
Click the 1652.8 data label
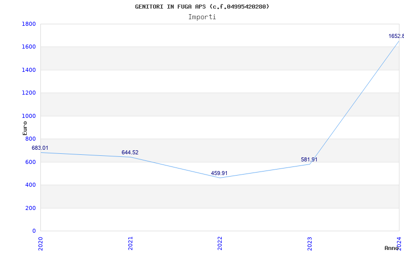pyautogui.click(x=396, y=36)
